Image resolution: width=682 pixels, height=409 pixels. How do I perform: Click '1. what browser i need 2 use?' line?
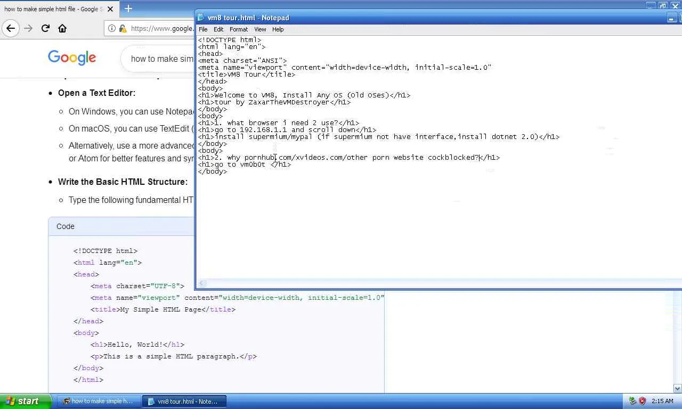tap(278, 123)
